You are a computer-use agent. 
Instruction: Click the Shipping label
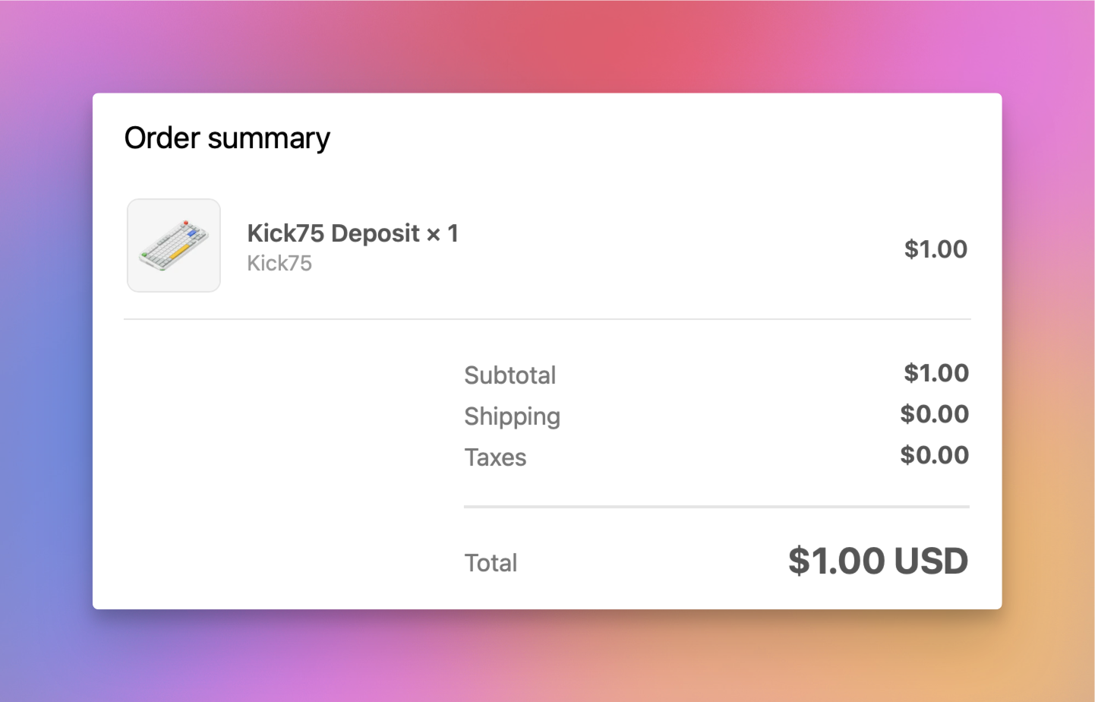512,416
